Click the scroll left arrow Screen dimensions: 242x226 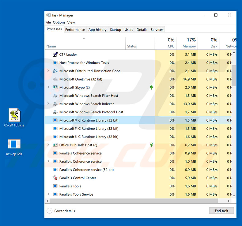(47, 201)
